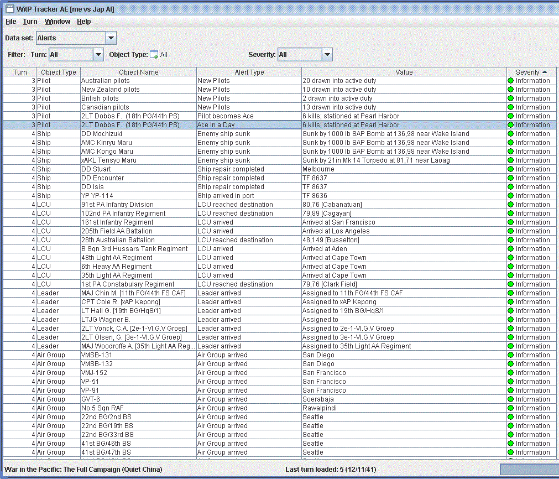This screenshot has height=479, width=559.
Task: Sort by the Value column header
Action: [x=404, y=72]
